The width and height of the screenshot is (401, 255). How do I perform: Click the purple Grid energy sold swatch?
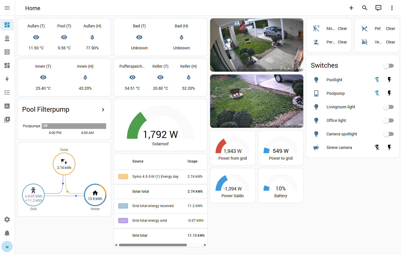[123, 221]
